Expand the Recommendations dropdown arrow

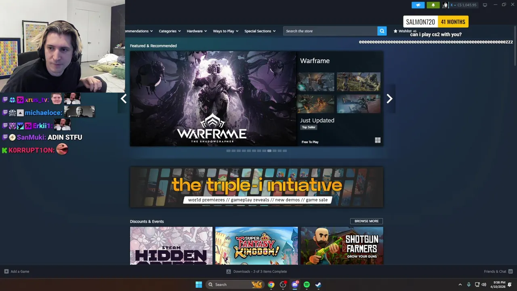pos(151,31)
